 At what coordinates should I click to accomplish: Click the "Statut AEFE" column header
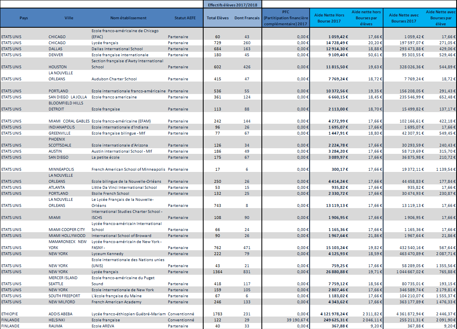coord(186,18)
